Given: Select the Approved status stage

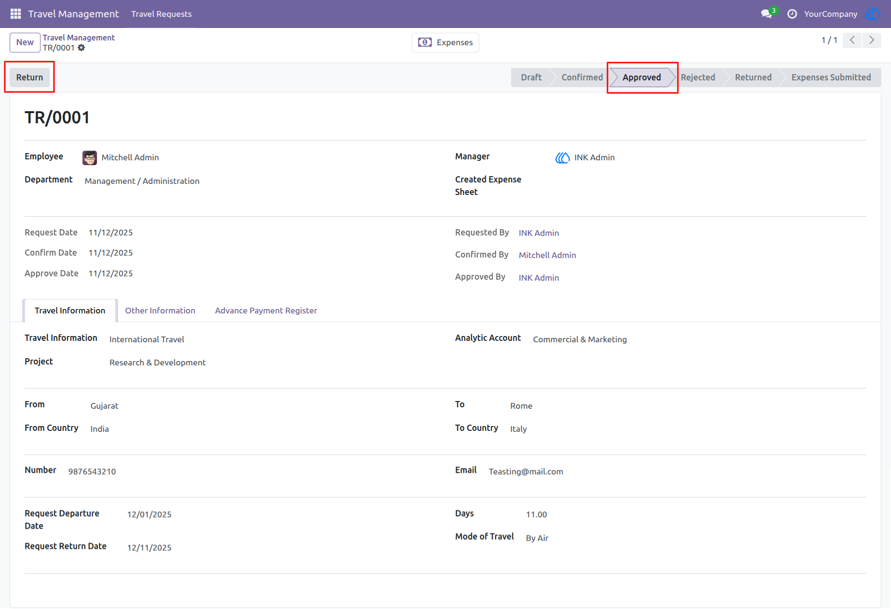Looking at the screenshot, I should coord(641,78).
